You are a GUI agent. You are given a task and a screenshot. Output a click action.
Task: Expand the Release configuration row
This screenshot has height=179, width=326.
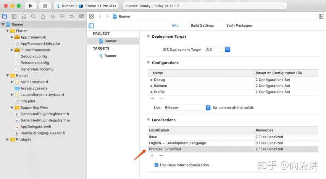[x=151, y=86]
